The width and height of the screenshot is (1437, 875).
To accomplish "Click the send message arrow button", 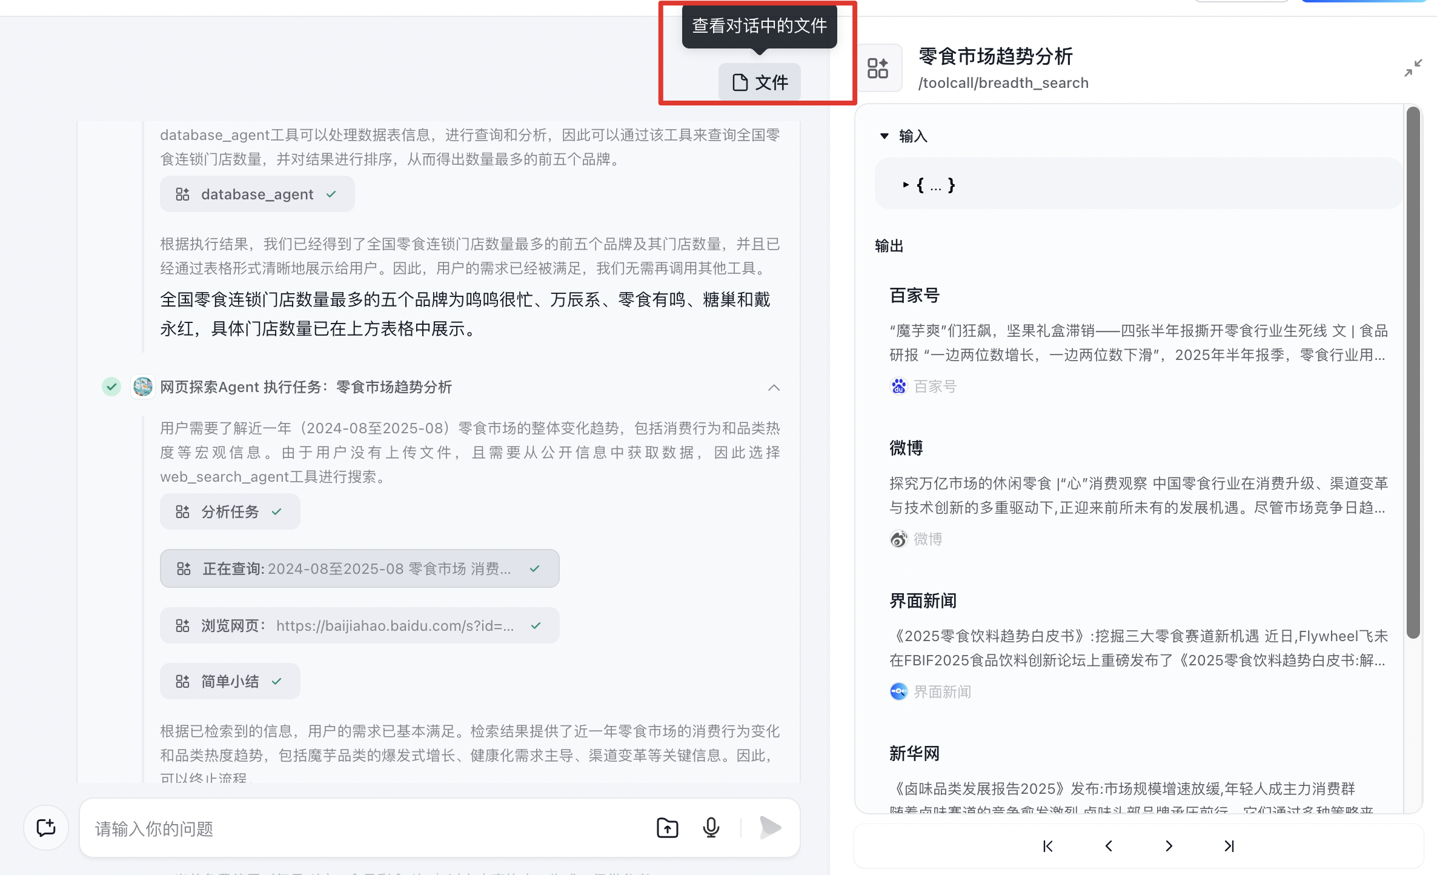I will tap(770, 828).
